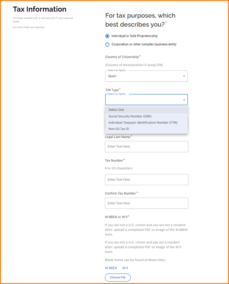Focus the Legal Last Name text field
Image resolution: width=229 pixels, height=284 pixels.
click(146, 147)
